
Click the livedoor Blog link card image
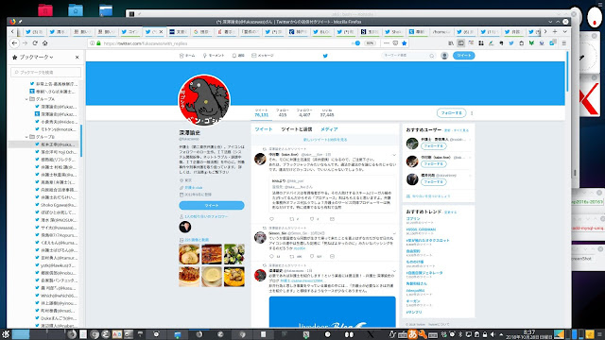(332, 312)
